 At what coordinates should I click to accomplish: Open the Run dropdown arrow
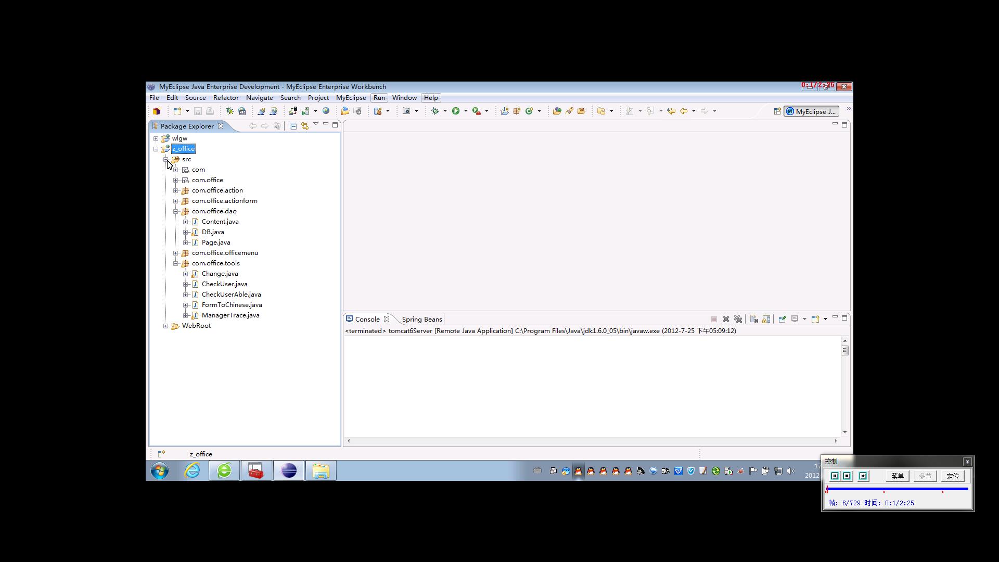pyautogui.click(x=466, y=111)
